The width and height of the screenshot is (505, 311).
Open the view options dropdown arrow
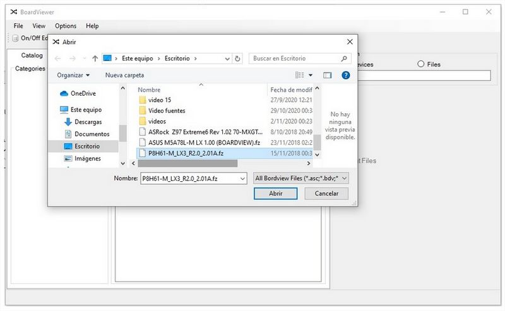(x=311, y=75)
